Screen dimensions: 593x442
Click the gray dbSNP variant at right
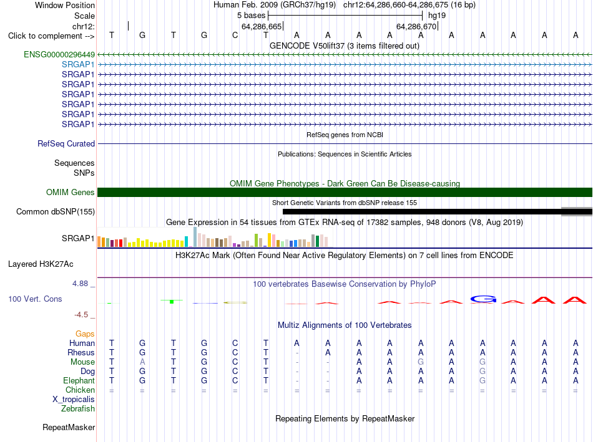pos(577,211)
